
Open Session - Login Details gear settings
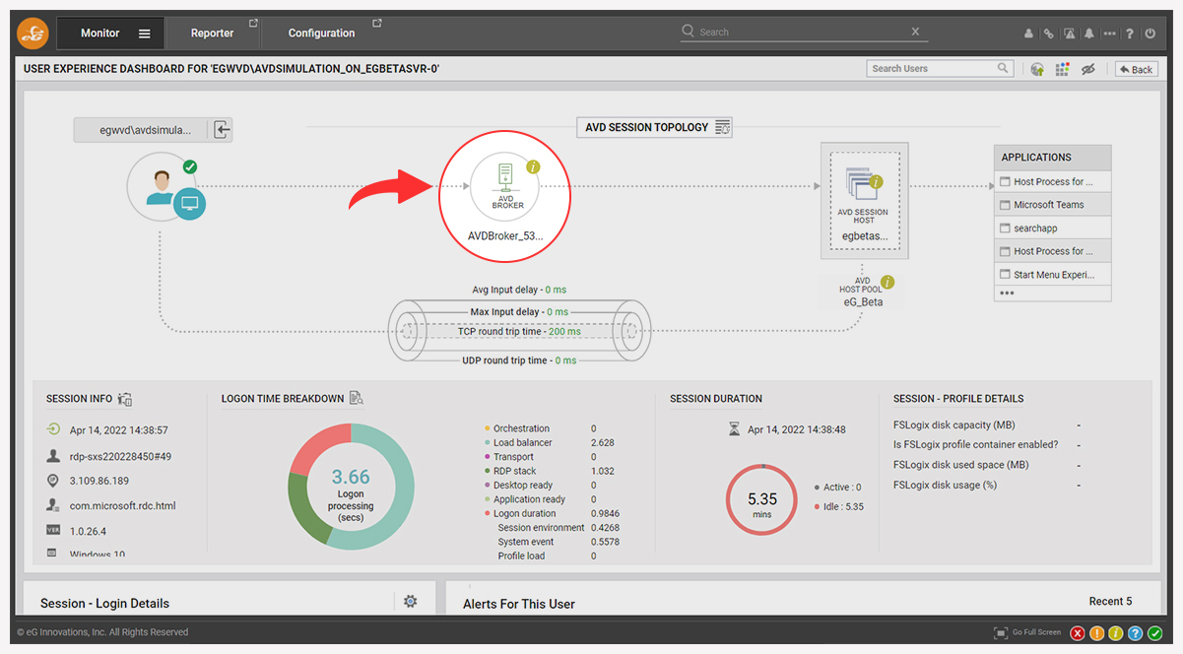[411, 601]
